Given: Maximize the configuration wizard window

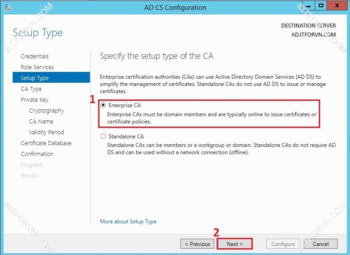Looking at the screenshot, I should (321, 6).
